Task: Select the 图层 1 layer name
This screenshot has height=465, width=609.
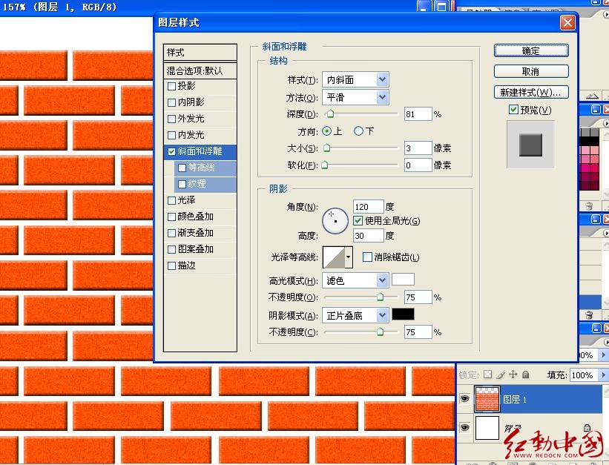Action: tap(515, 399)
